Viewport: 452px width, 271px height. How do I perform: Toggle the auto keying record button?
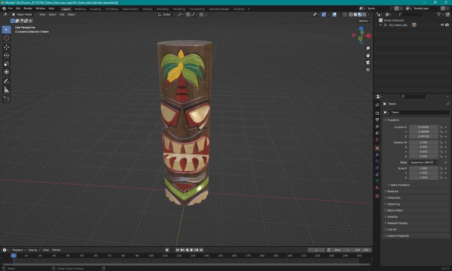point(167,250)
